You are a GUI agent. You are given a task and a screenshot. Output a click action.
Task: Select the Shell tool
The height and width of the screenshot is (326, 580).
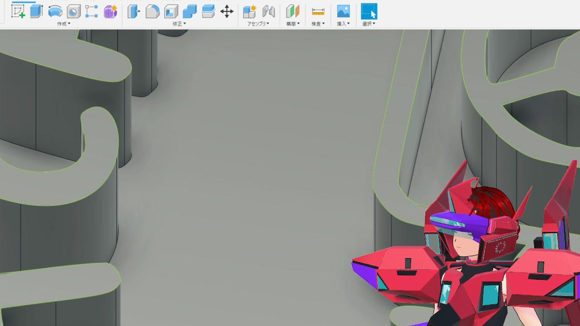171,11
